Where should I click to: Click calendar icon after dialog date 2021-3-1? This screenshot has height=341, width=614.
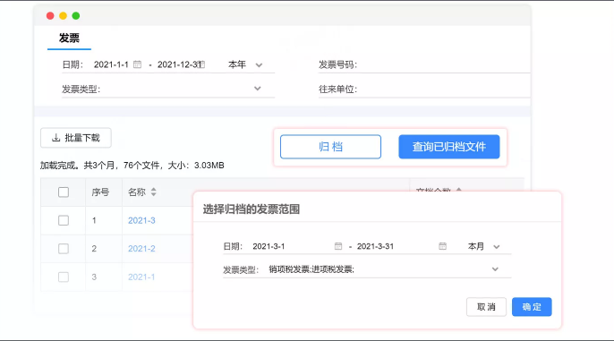coord(338,246)
